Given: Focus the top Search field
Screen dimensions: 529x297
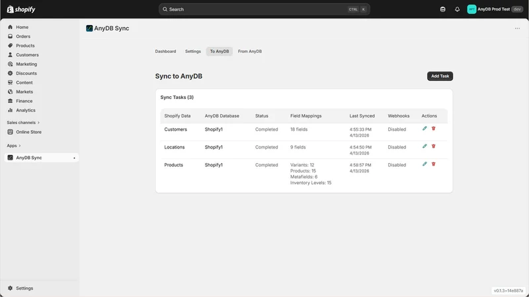Looking at the screenshot, I should [264, 9].
